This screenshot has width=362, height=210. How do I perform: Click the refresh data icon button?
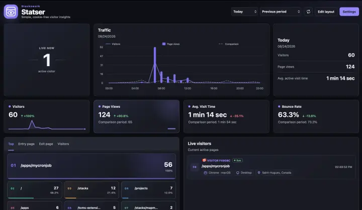coord(308,12)
